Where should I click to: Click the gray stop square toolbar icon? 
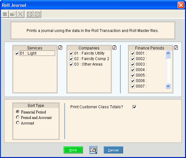(x=5, y=14)
